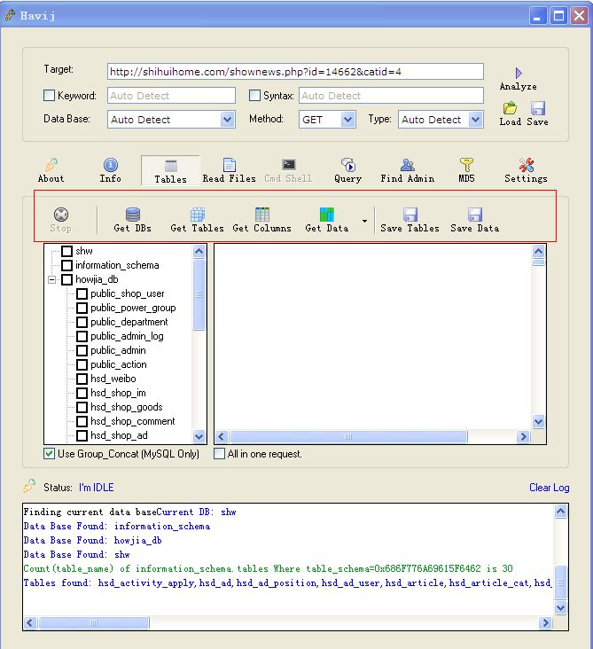Click the log scroll down arrow
Image resolution: width=593 pixels, height=649 pixels.
click(560, 607)
